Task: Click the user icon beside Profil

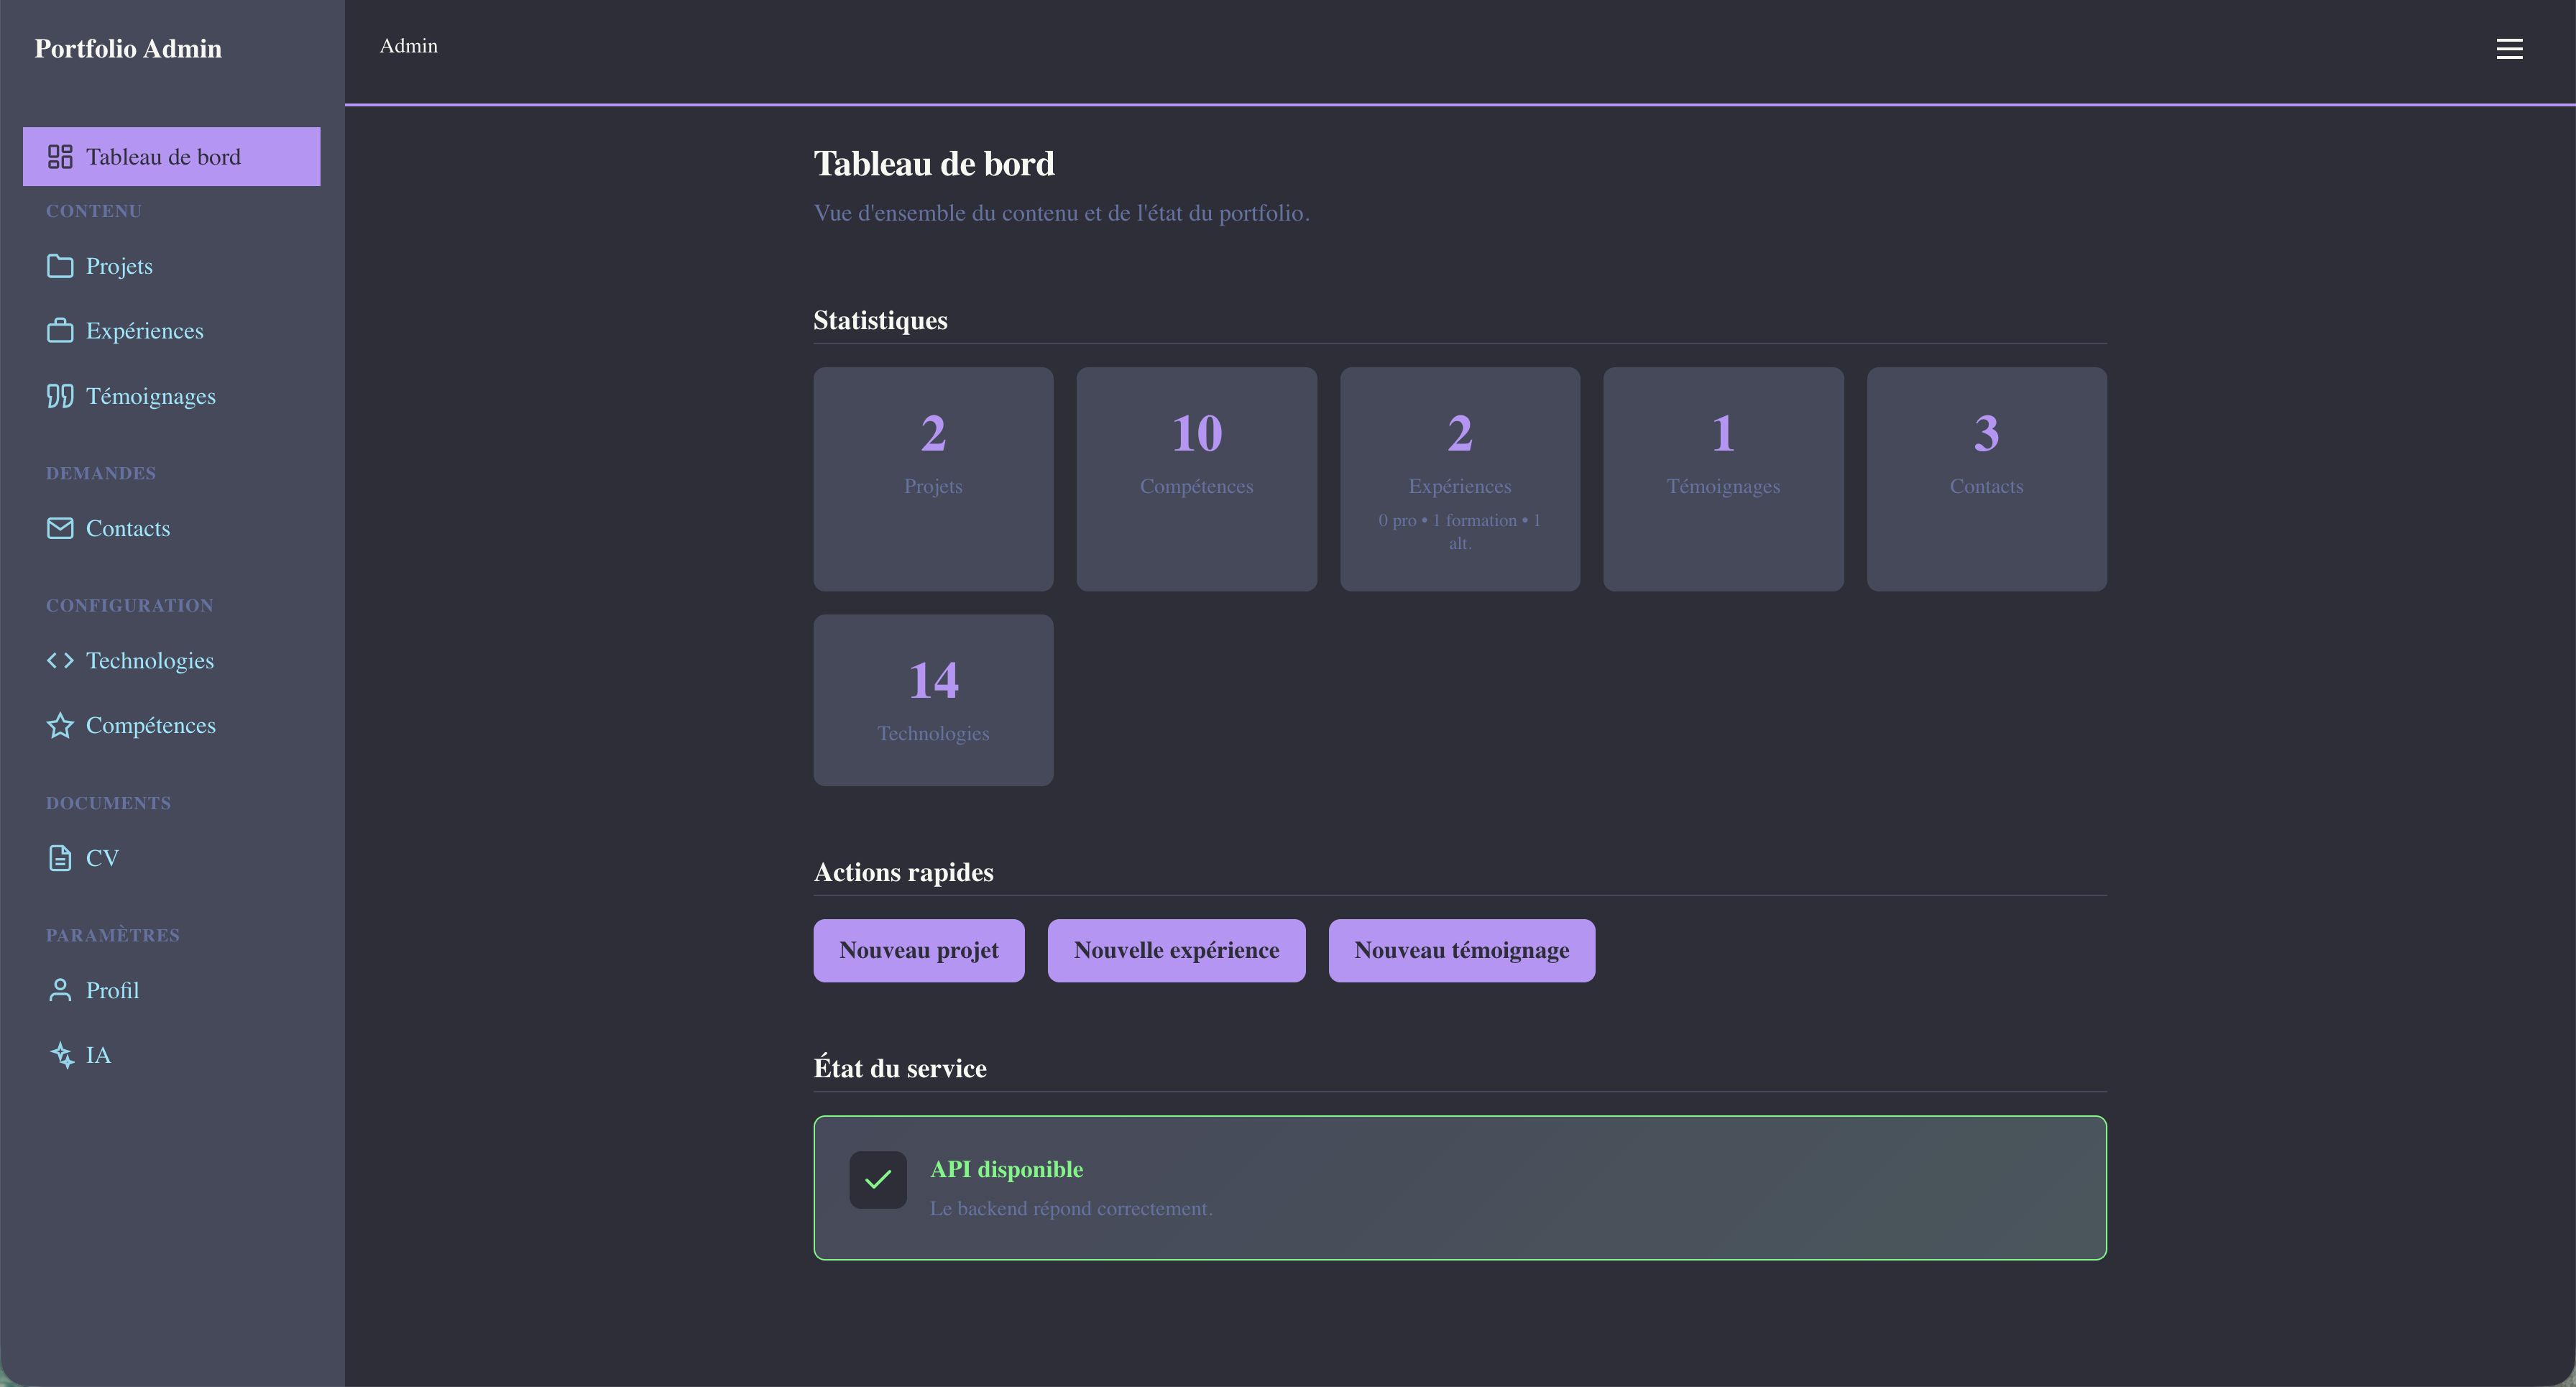Action: coord(60,990)
